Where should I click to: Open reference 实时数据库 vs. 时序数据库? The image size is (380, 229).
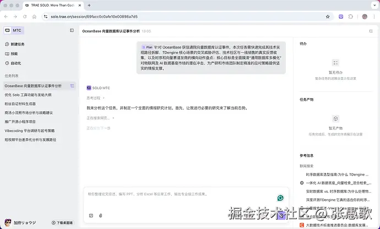[x=338, y=192]
